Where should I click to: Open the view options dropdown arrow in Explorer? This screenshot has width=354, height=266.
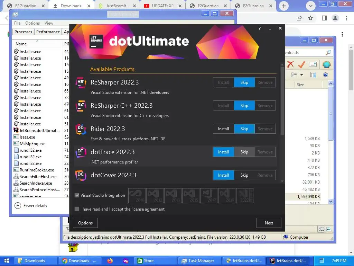301,75
